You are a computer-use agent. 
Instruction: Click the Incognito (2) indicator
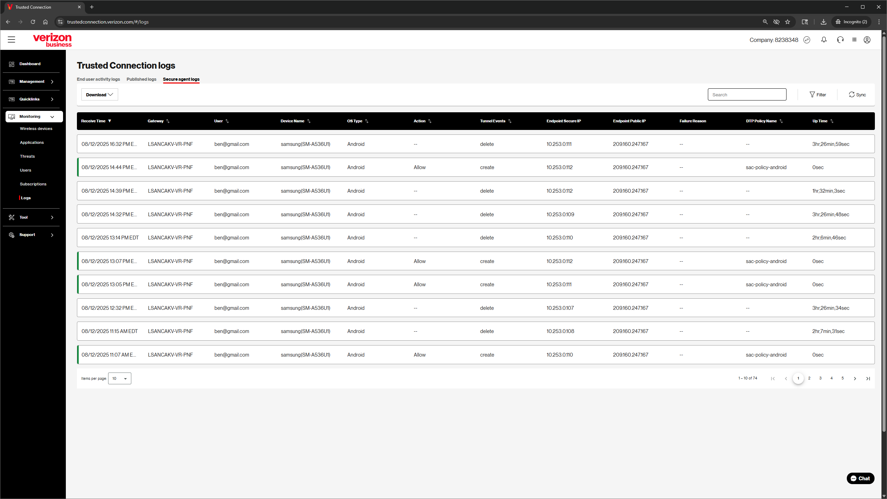coord(851,22)
